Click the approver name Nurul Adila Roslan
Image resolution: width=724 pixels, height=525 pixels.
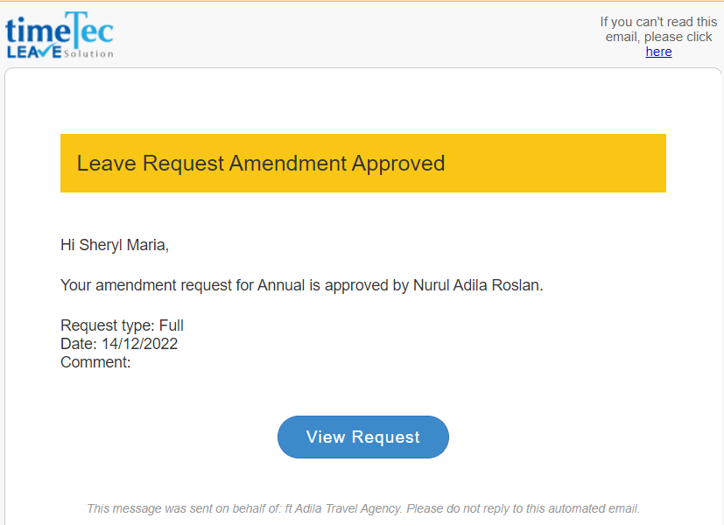476,285
